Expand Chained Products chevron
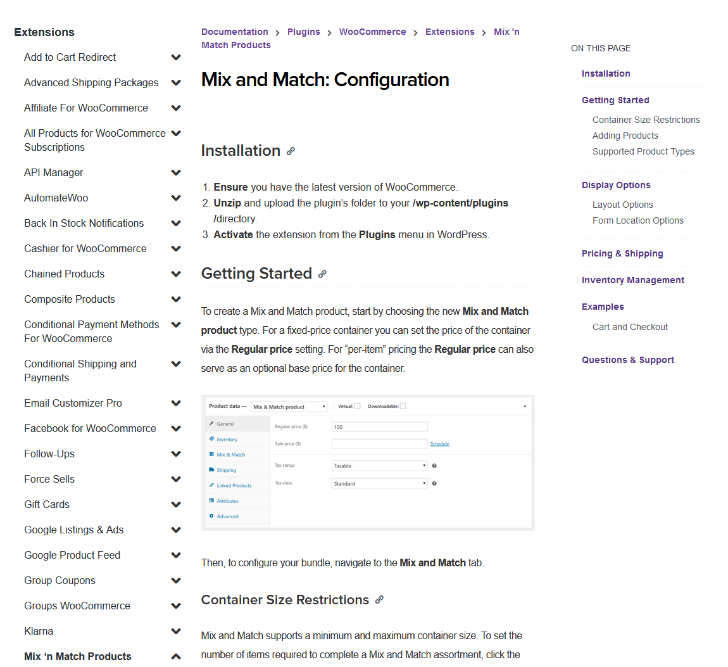728x667 pixels. tap(176, 274)
